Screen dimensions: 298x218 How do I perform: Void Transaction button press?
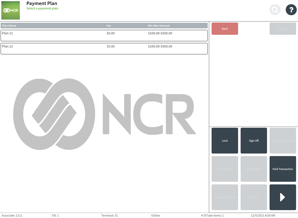coord(283,169)
